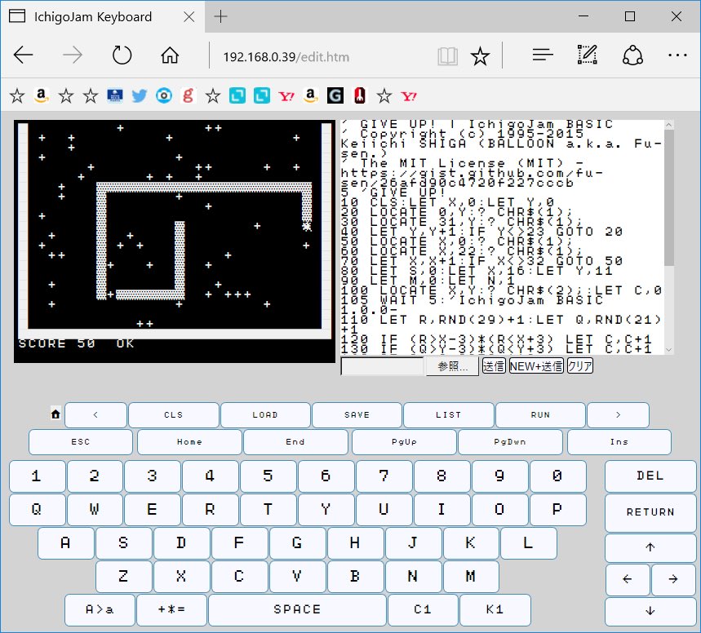The width and height of the screenshot is (701, 633).
Task: Tap the SAVE key
Action: [x=357, y=415]
